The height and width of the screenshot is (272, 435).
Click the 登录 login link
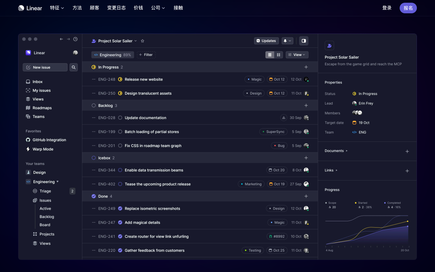coord(387,8)
